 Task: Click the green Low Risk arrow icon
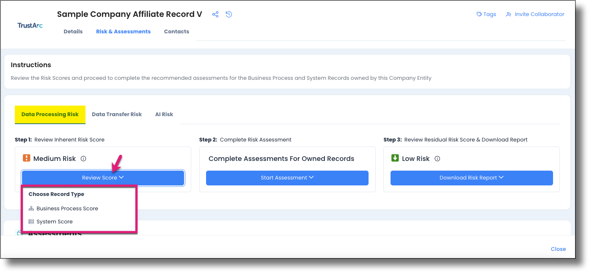click(395, 158)
